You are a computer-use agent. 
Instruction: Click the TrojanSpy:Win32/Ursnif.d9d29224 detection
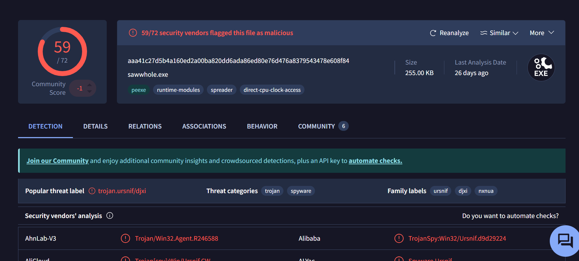click(x=457, y=238)
